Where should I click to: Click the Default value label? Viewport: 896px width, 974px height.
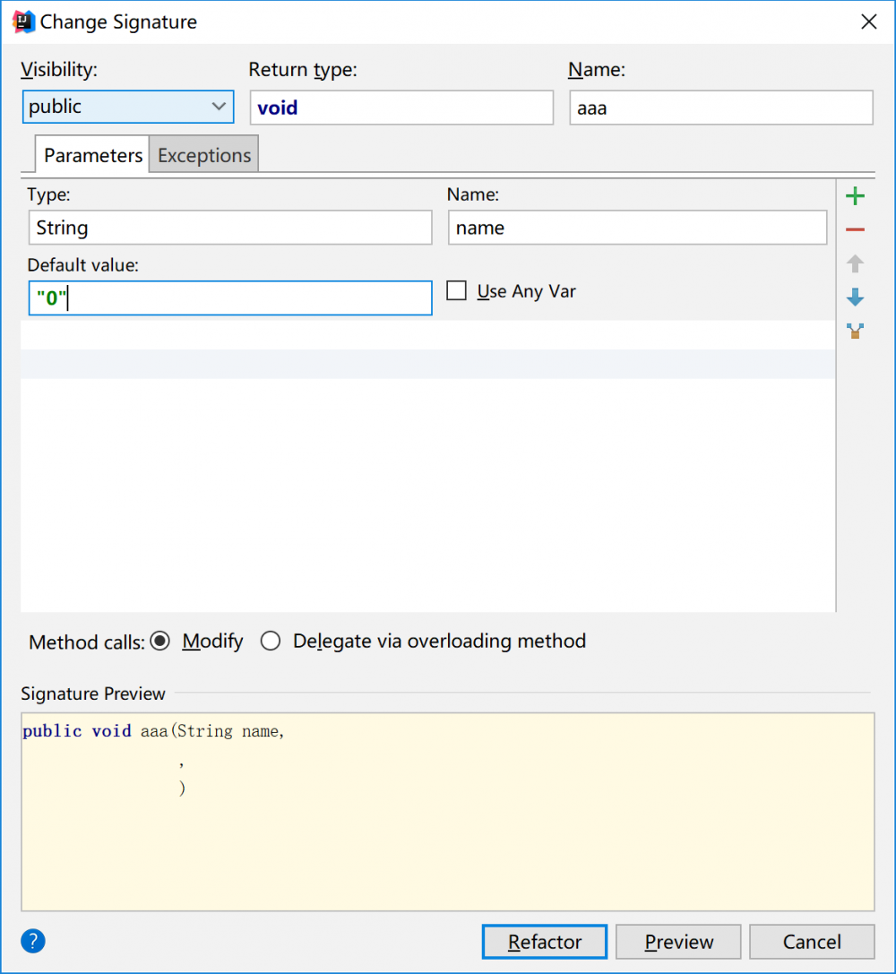pos(82,265)
